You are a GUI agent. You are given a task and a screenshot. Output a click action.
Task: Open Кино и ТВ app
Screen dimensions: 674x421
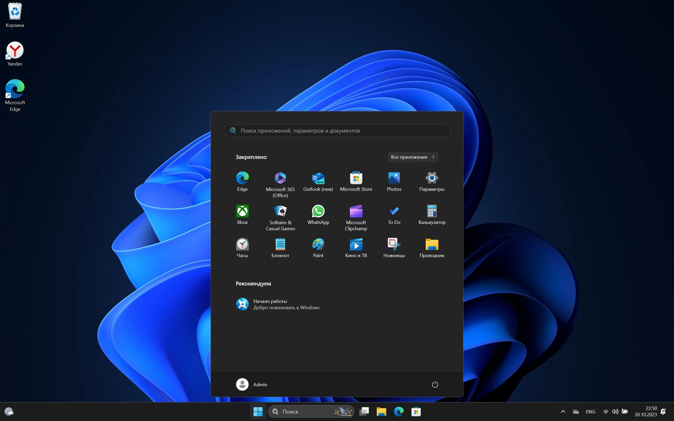pos(356,248)
